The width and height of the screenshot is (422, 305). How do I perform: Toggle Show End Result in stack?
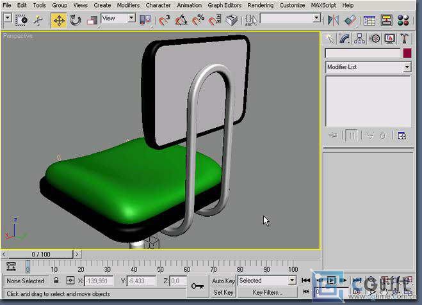[x=351, y=136]
